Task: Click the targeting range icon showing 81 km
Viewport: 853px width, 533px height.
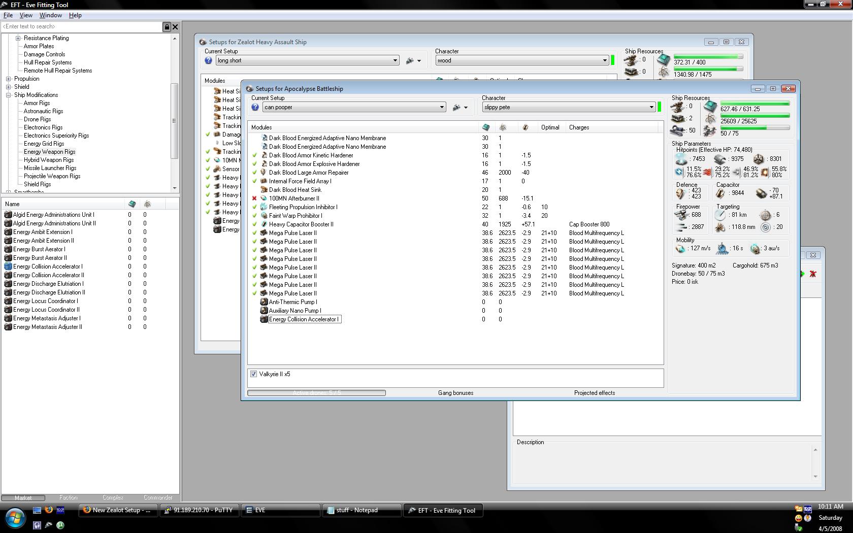Action: coord(720,215)
